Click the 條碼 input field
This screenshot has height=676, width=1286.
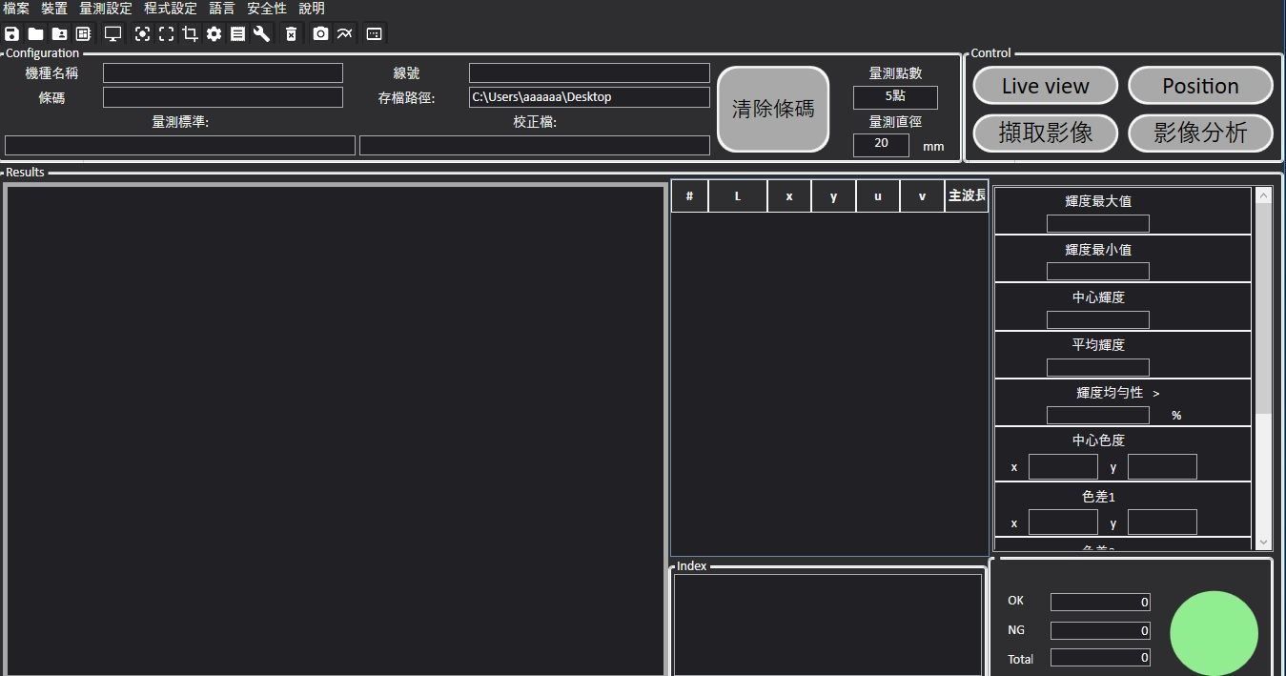click(223, 97)
